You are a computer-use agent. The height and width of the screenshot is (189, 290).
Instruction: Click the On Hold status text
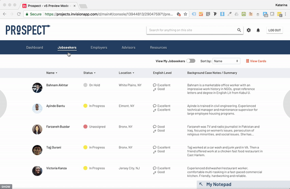coord(95,85)
